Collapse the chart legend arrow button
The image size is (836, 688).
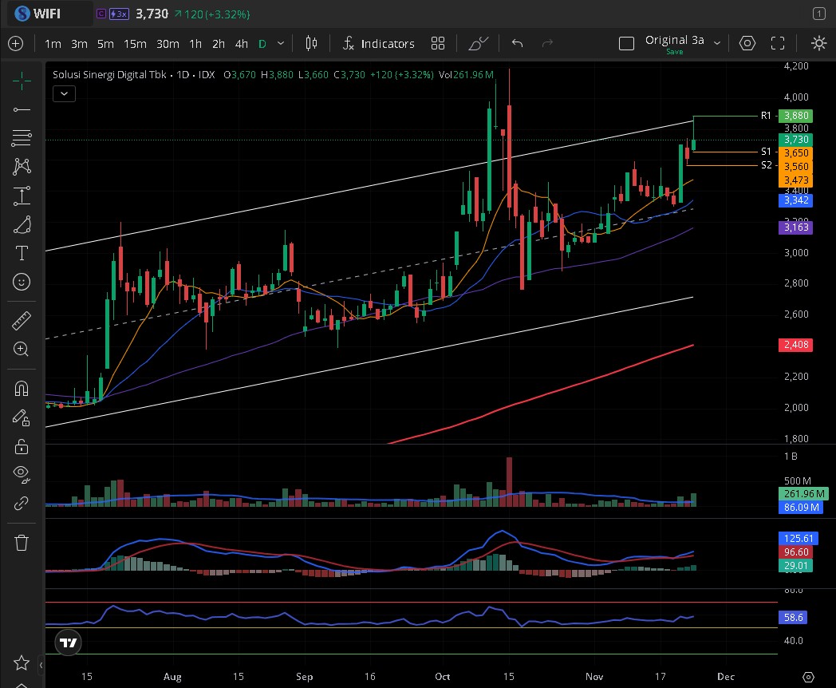pyautogui.click(x=64, y=93)
